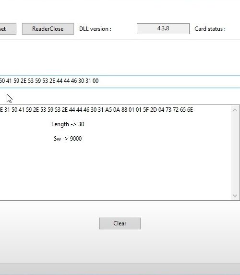Image resolution: width=240 pixels, height=275 pixels.
Task: Click the gray status bar at the bottom
Action: [120, 269]
